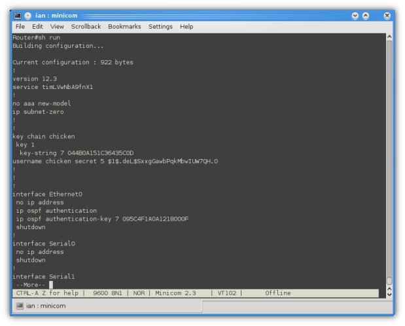Open the Scrollback menu
This screenshot has width=405, height=326.
pos(86,27)
